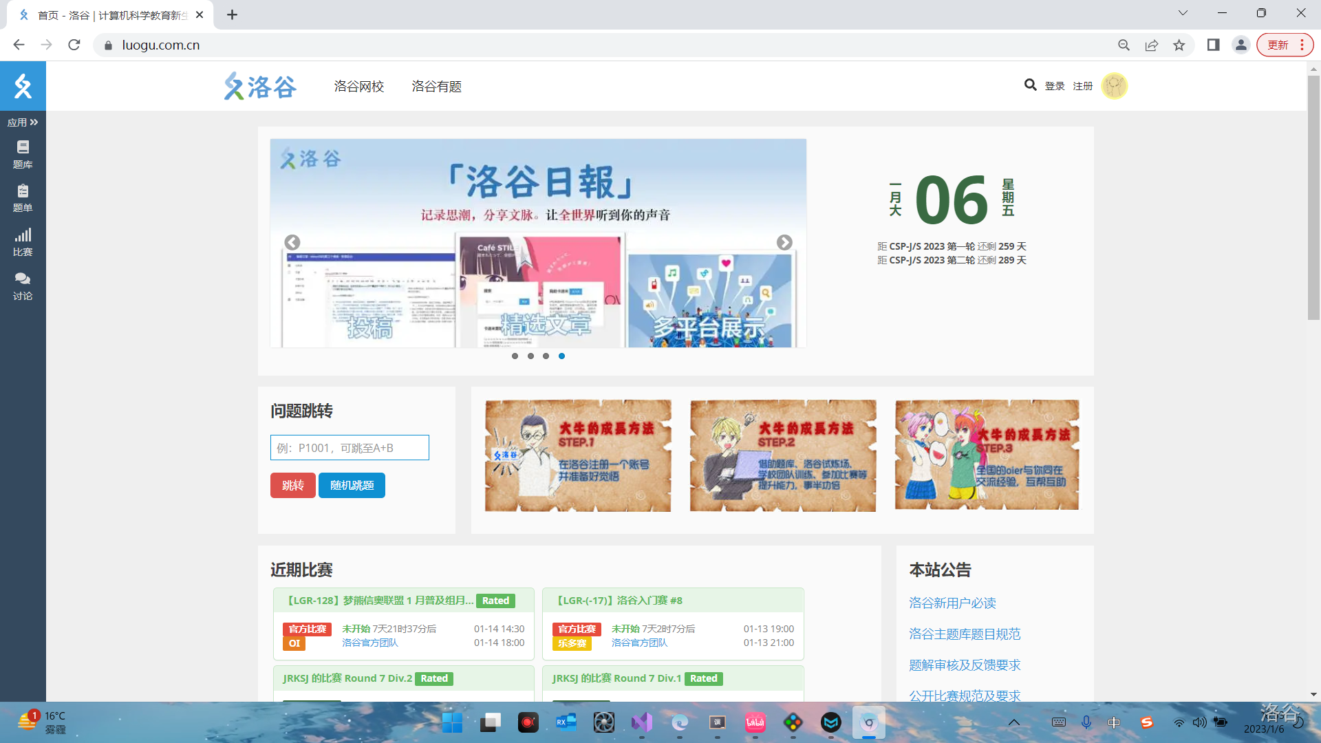Open the 题单 problem list sidebar icon
Image resolution: width=1321 pixels, height=743 pixels.
tap(23, 198)
